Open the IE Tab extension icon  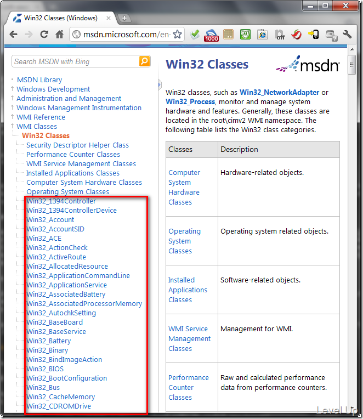pos(262,34)
